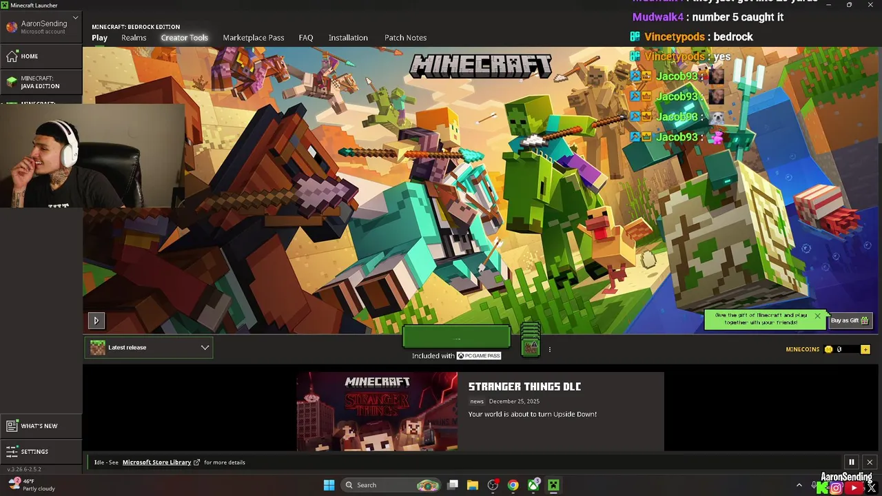882x496 pixels.
Task: Expand the Latest release version dropdown
Action: 149,348
